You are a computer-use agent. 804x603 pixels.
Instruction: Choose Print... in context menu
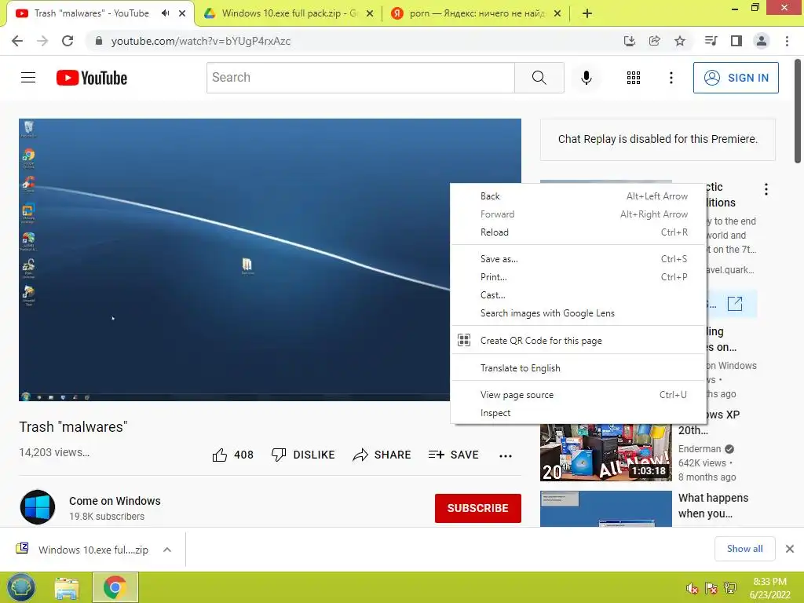pos(579,277)
